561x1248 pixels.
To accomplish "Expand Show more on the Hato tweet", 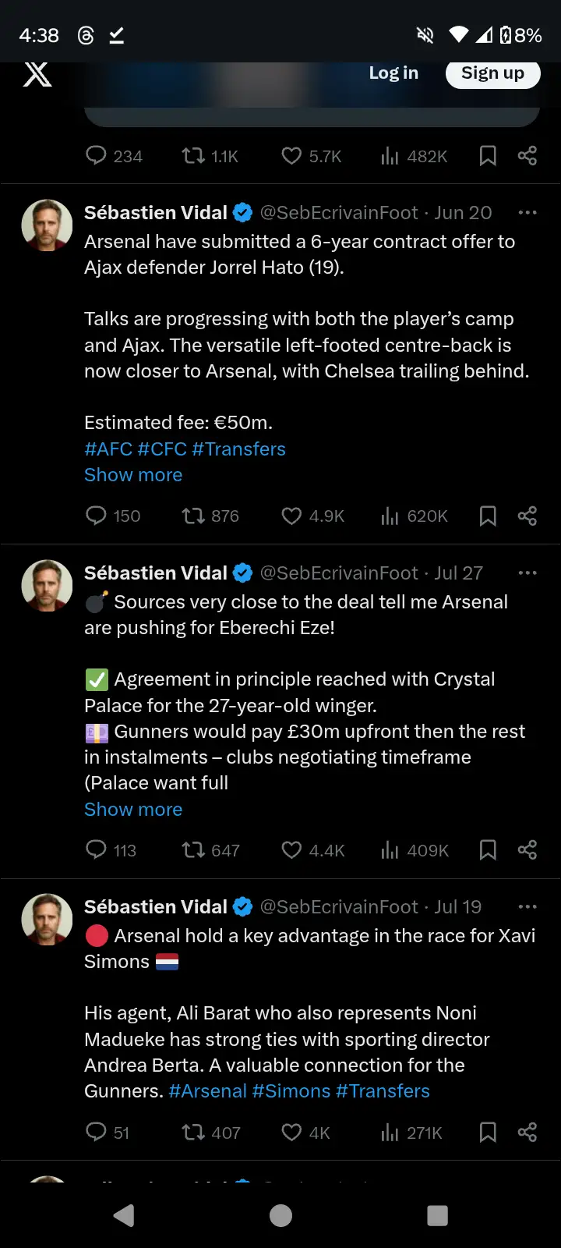I will click(x=133, y=475).
